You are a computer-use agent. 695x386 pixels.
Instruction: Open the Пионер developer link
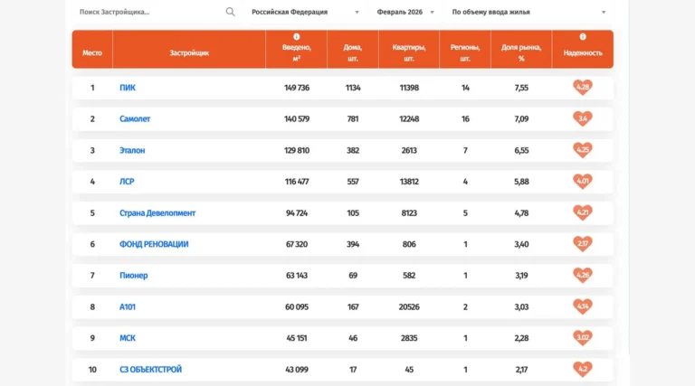(x=134, y=276)
